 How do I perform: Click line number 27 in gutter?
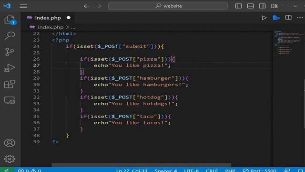pos(36,65)
